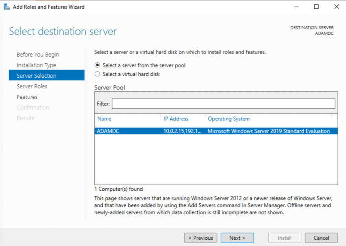346x246 pixels.
Task: Jump to Features step
Action: point(27,97)
